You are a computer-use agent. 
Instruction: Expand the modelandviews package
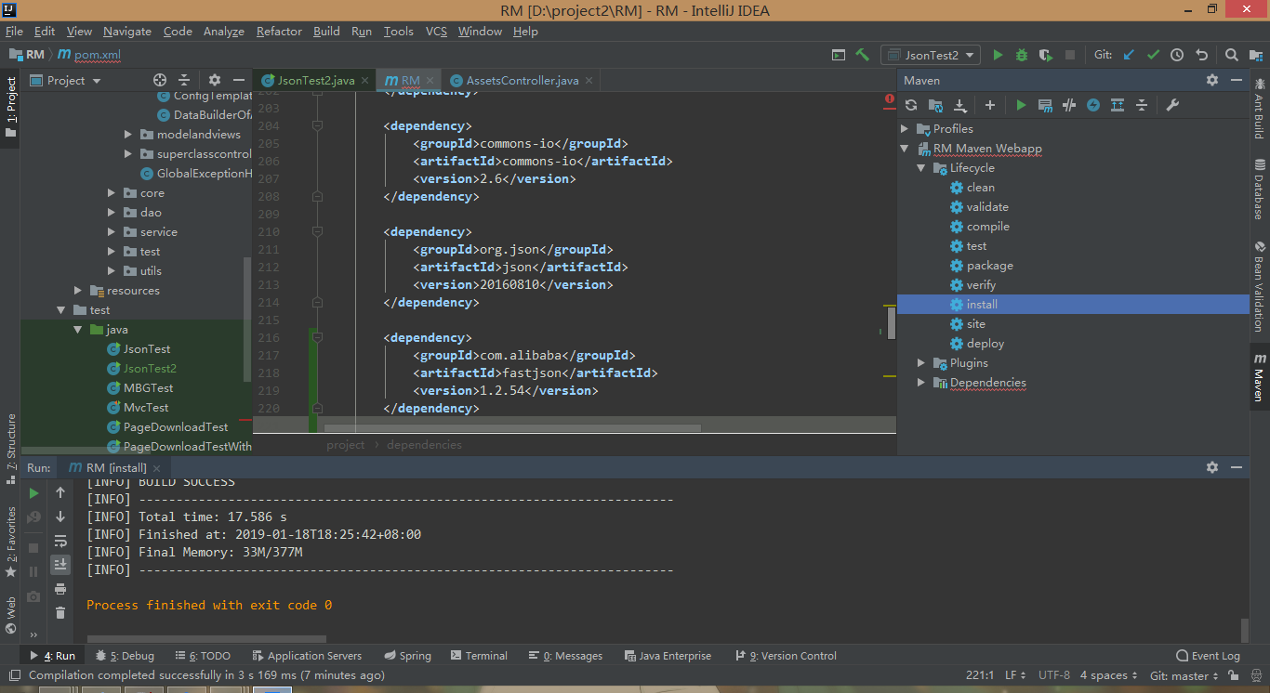point(128,135)
